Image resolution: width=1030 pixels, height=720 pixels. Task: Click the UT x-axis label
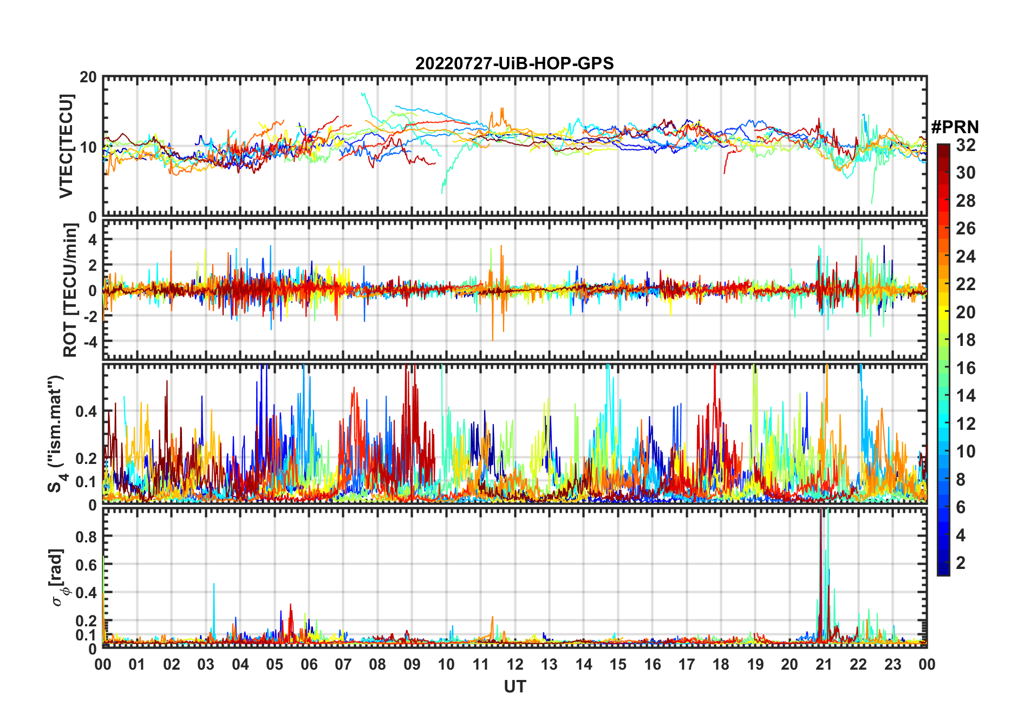click(x=514, y=687)
